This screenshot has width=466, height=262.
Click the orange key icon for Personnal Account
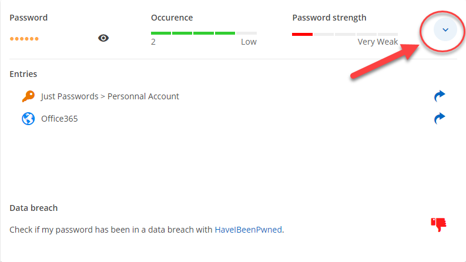(28, 96)
